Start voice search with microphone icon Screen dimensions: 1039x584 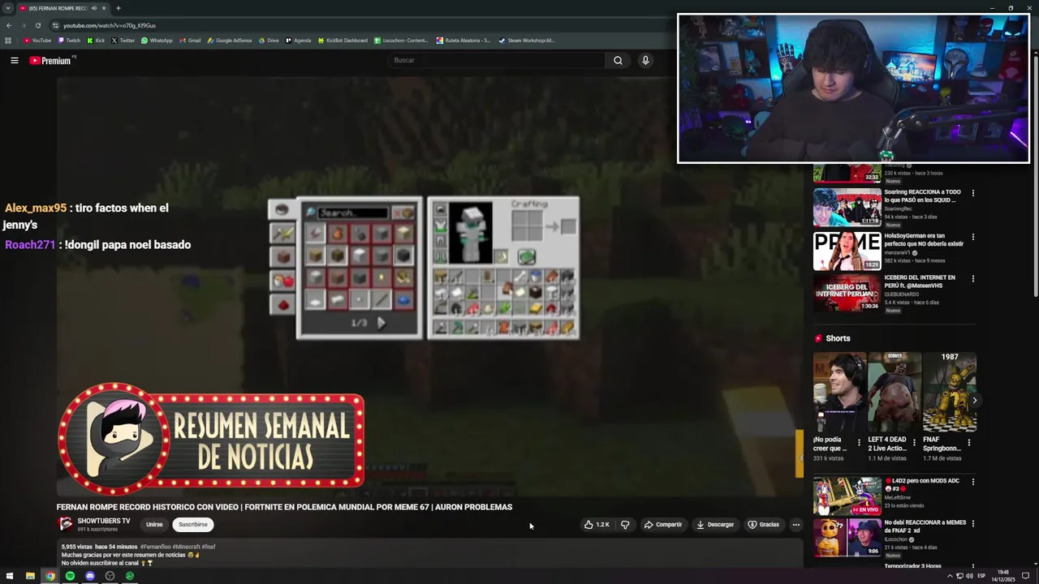pyautogui.click(x=645, y=60)
